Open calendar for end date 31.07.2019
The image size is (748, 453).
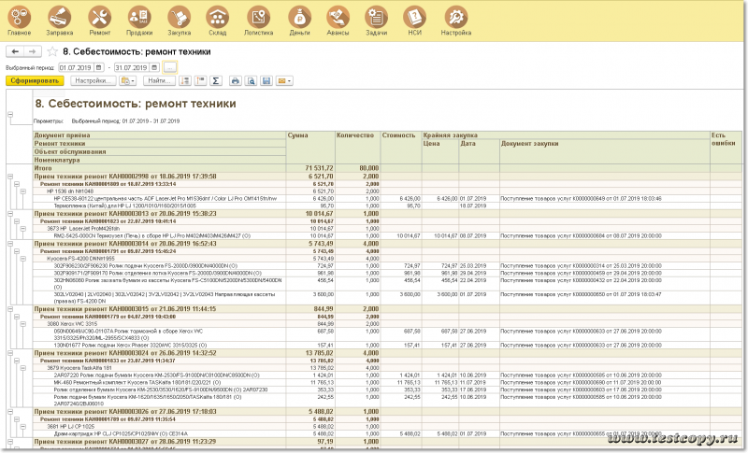point(154,67)
